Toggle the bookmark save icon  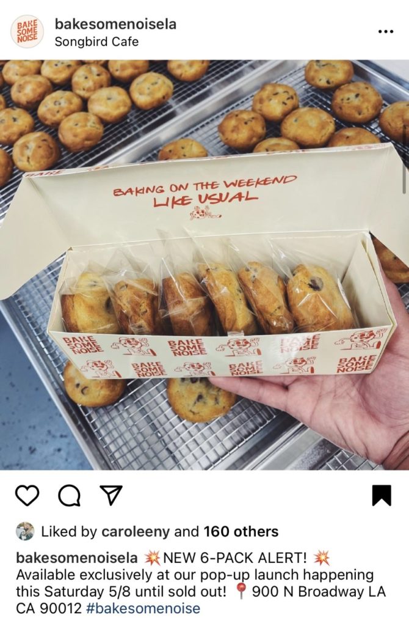click(x=382, y=495)
